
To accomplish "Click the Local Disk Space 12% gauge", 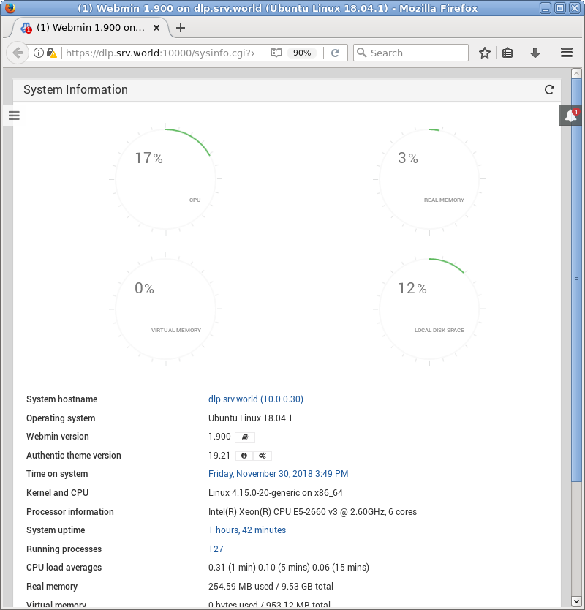I will [429, 309].
